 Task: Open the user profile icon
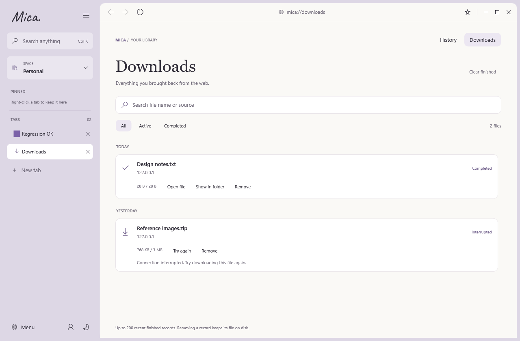(71, 327)
